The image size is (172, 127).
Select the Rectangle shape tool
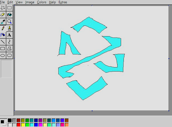3,49
